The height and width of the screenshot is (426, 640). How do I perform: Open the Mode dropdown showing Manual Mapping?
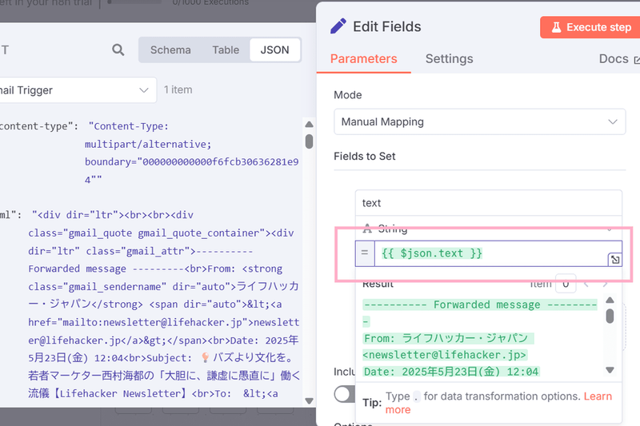479,122
